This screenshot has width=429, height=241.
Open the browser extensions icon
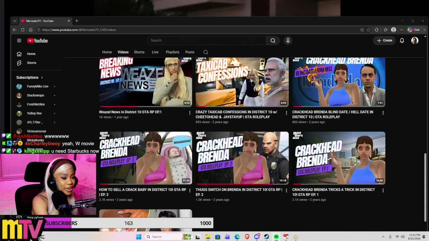[x=377, y=30]
